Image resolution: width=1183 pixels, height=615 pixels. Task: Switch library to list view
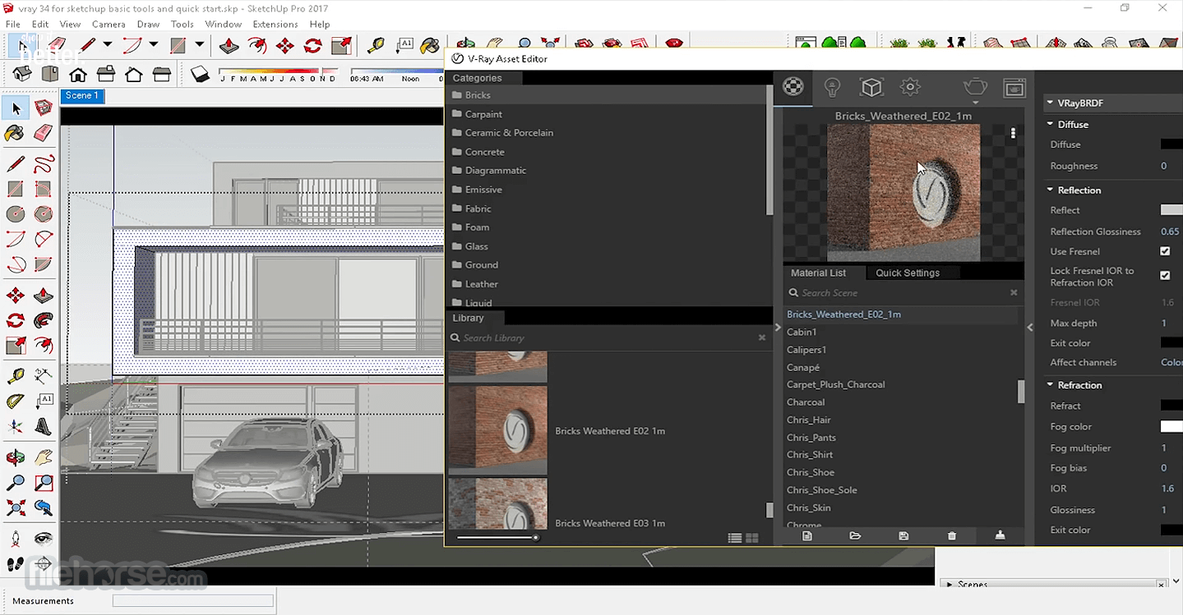[735, 539]
